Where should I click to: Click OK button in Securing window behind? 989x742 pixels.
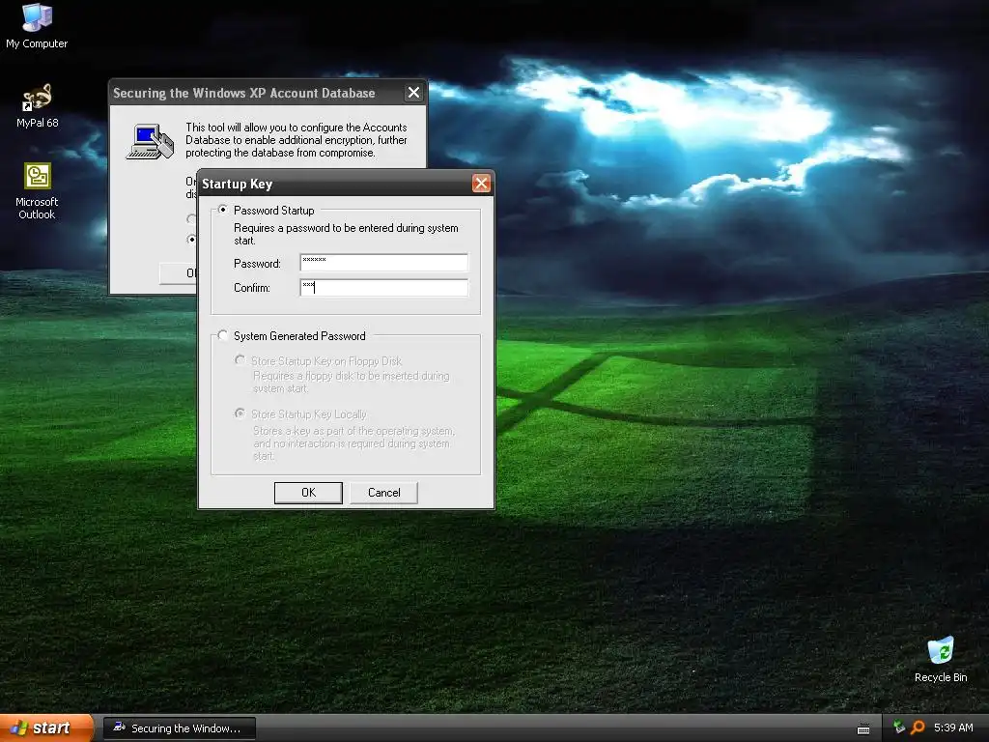(178, 273)
